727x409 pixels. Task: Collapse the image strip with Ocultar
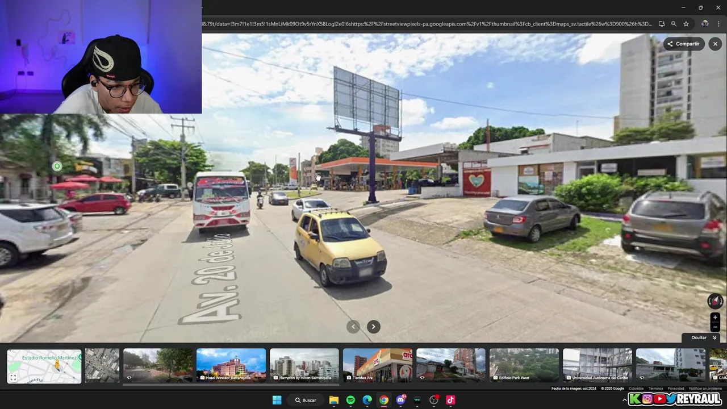click(704, 337)
